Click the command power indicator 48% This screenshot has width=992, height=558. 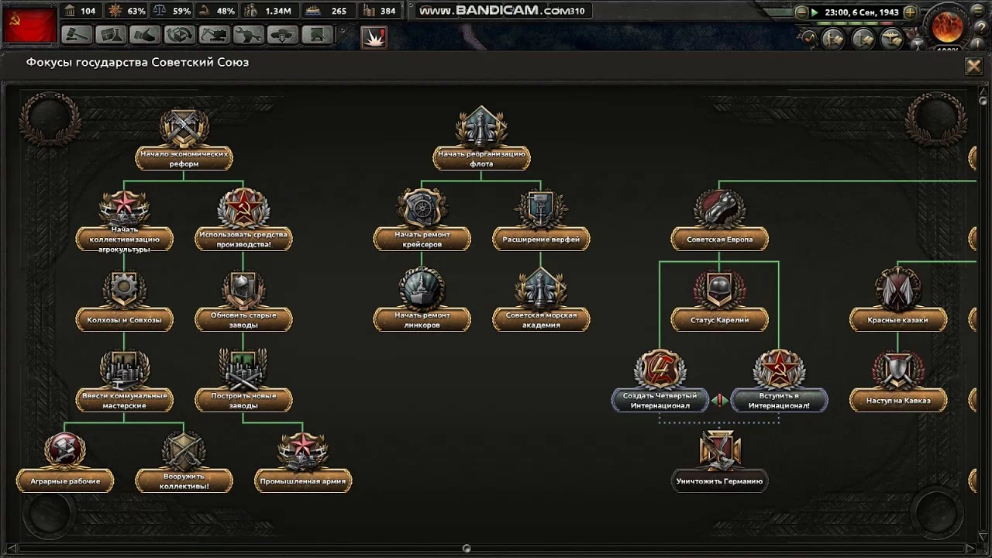218,11
